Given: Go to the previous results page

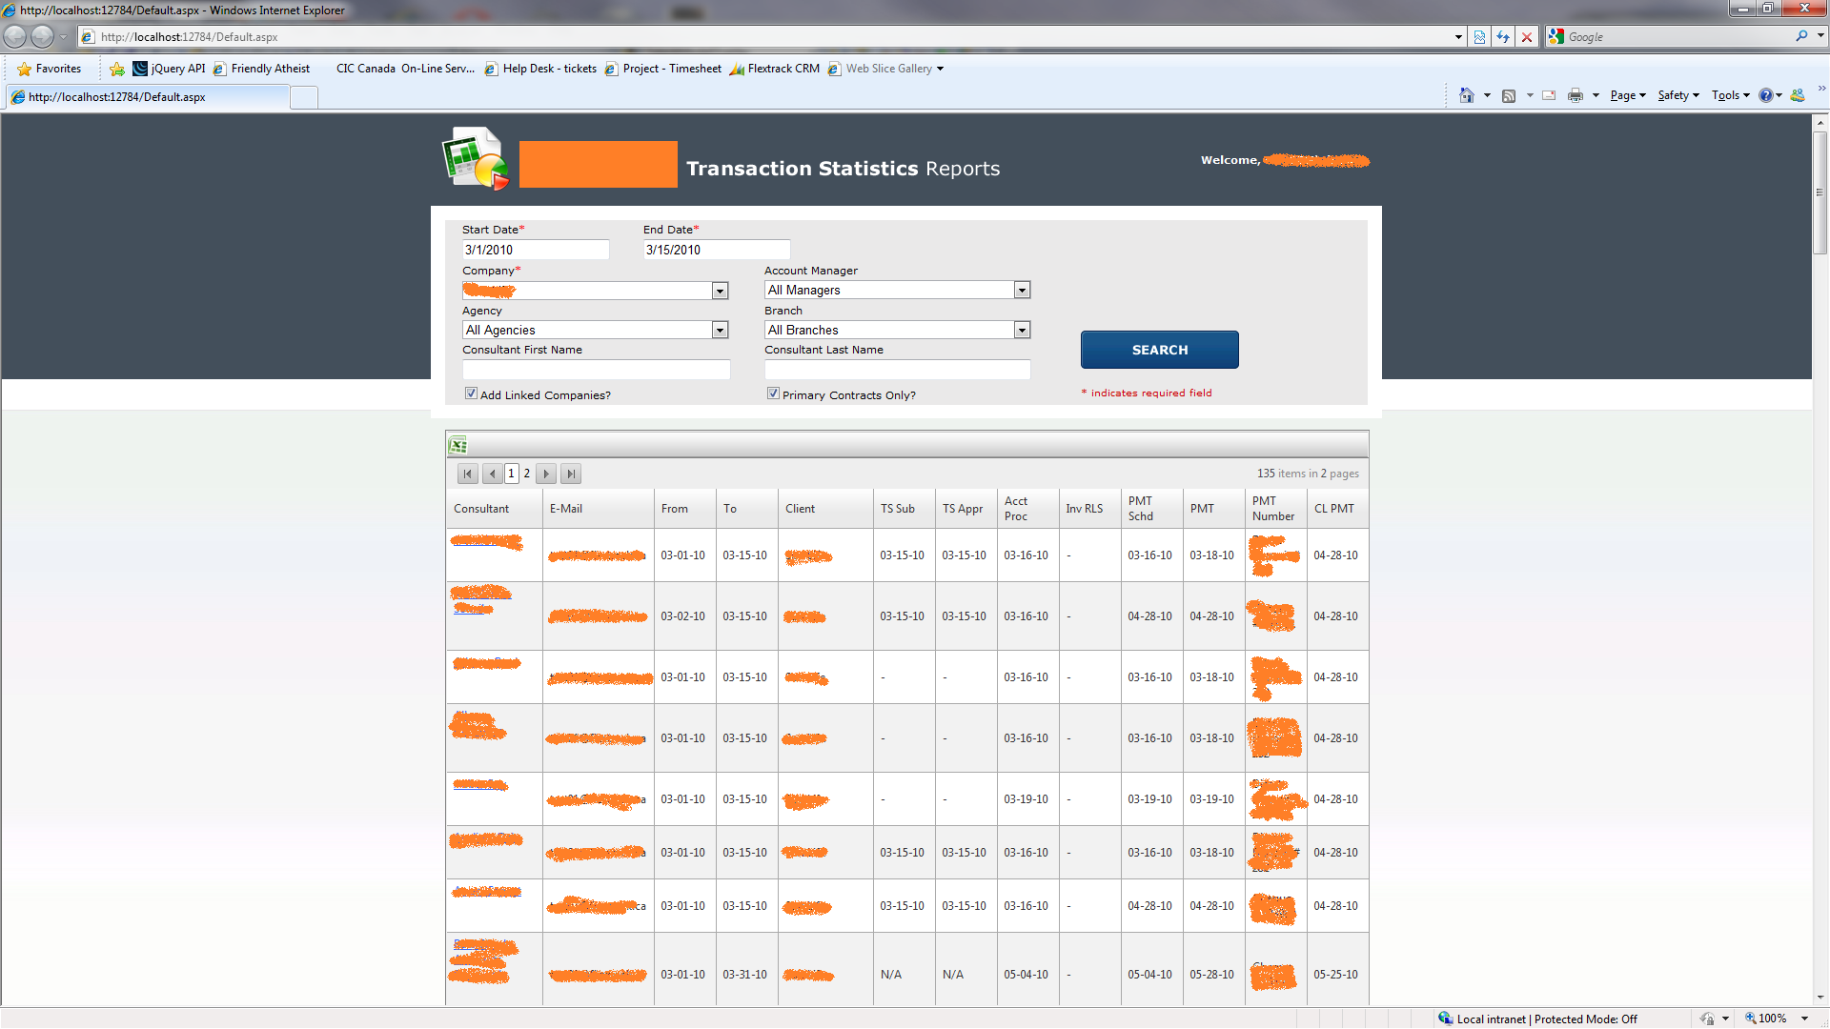Looking at the screenshot, I should tap(492, 474).
